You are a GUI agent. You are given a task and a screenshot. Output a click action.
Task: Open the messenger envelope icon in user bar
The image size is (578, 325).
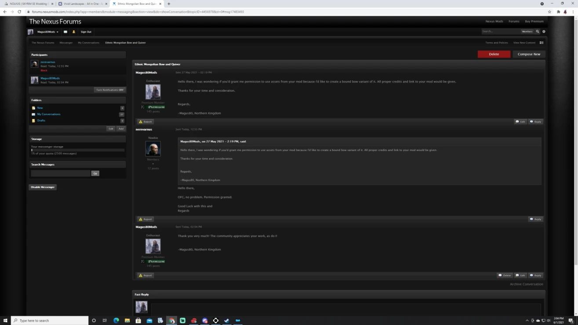click(65, 32)
